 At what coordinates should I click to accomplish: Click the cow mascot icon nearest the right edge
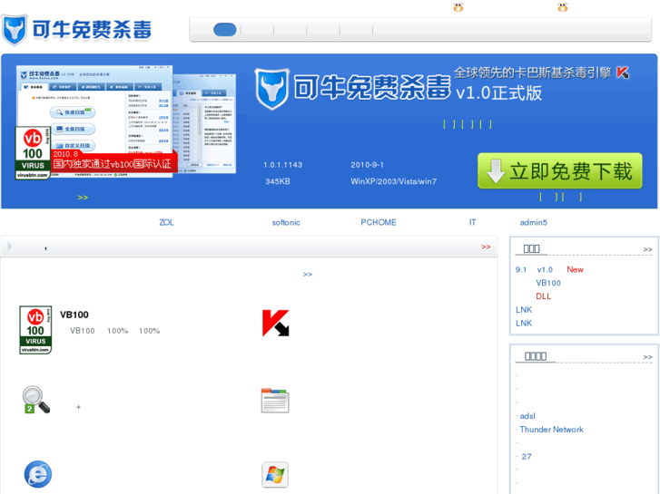point(562,7)
